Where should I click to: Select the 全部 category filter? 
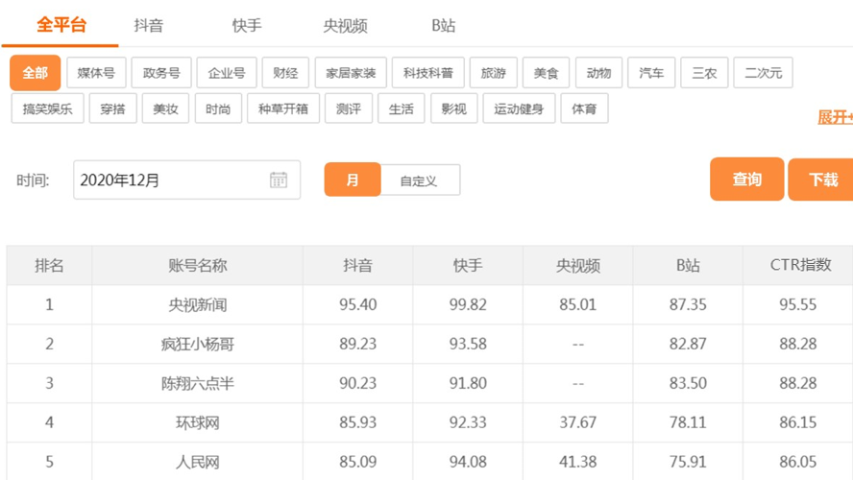coord(36,73)
